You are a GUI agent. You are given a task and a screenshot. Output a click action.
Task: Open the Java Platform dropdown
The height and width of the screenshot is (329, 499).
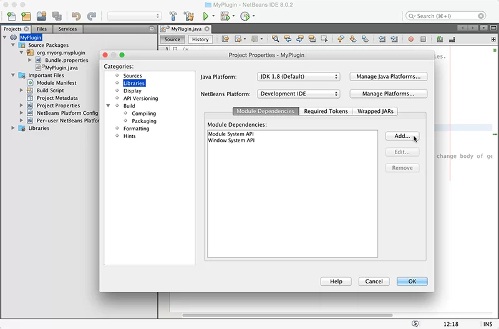(299, 76)
